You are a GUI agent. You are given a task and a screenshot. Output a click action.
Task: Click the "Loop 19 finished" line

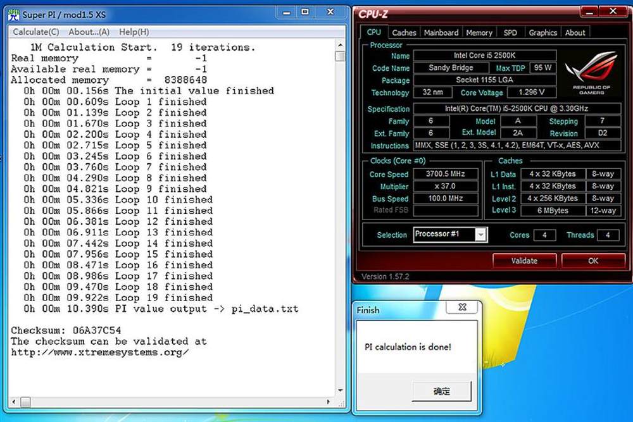[x=118, y=298]
